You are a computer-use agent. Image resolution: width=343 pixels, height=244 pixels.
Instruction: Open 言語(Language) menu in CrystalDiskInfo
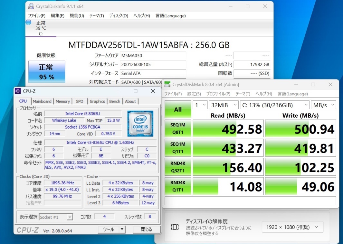171,16
